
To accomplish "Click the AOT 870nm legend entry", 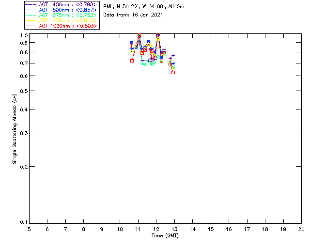I will coord(61,20).
